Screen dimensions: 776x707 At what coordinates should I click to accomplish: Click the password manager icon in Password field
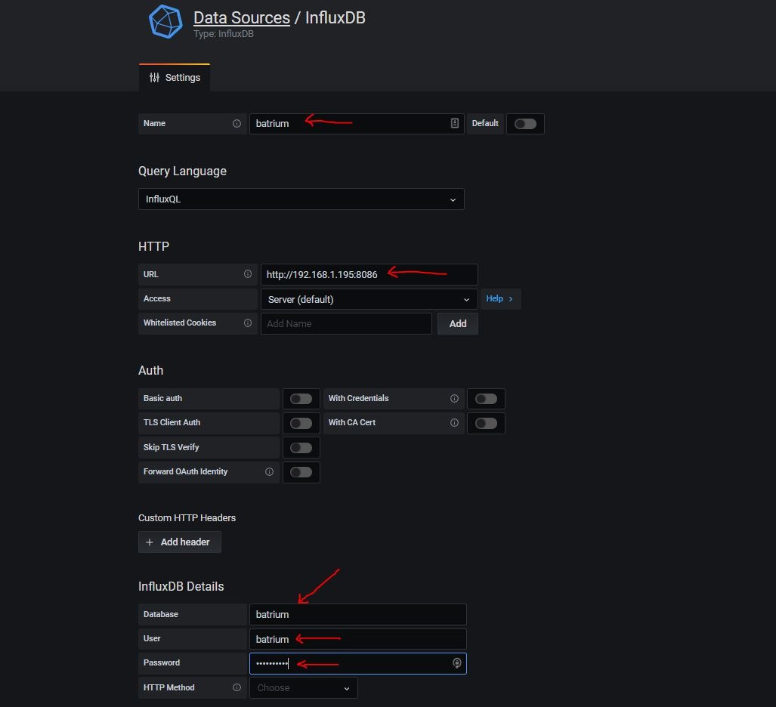point(457,663)
